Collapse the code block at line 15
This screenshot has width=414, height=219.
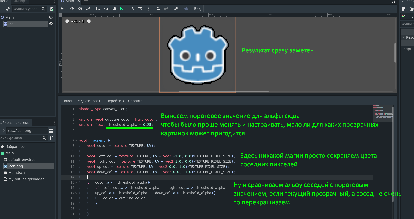(76, 182)
